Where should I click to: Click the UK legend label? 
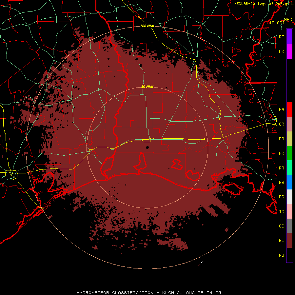282,51
